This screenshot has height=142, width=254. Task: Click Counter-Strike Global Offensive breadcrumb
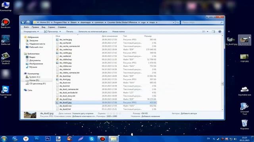click(122, 22)
